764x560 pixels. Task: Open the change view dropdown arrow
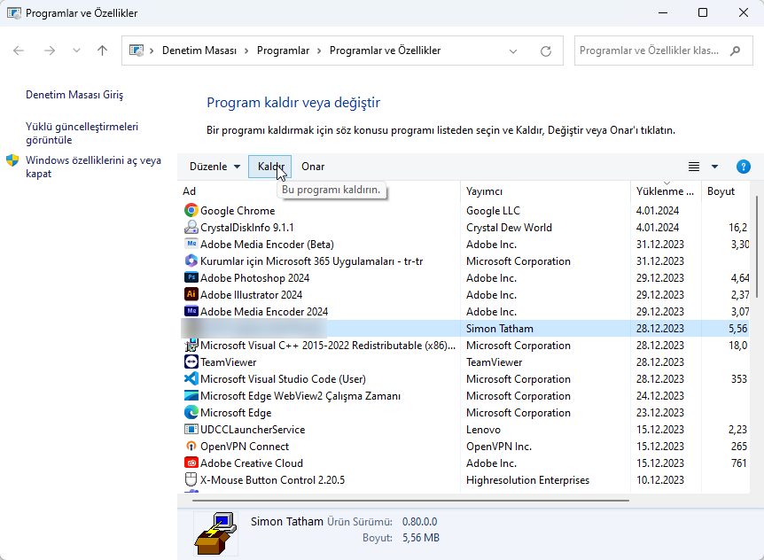tap(713, 166)
